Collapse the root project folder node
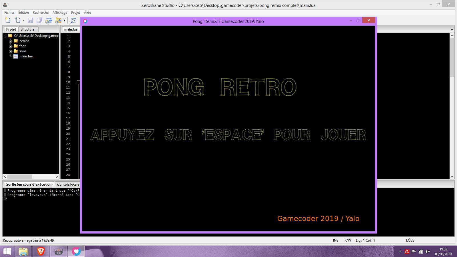457x257 pixels. [5, 36]
